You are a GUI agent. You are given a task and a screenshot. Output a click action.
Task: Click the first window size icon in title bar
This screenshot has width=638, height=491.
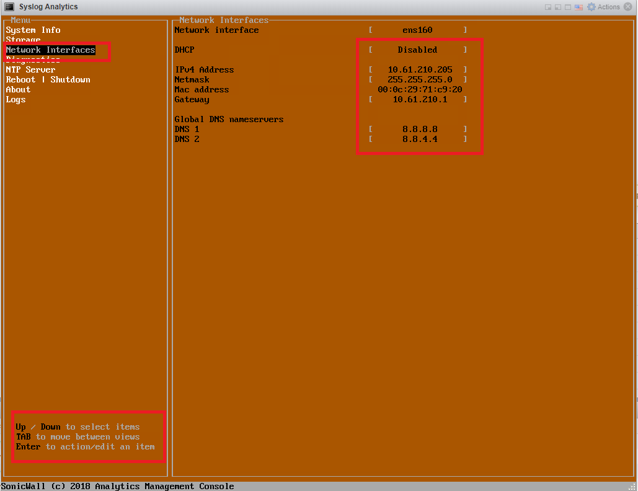548,7
